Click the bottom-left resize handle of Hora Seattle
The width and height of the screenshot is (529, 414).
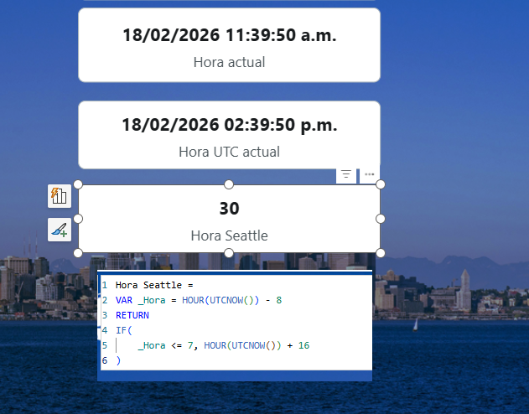pos(79,252)
